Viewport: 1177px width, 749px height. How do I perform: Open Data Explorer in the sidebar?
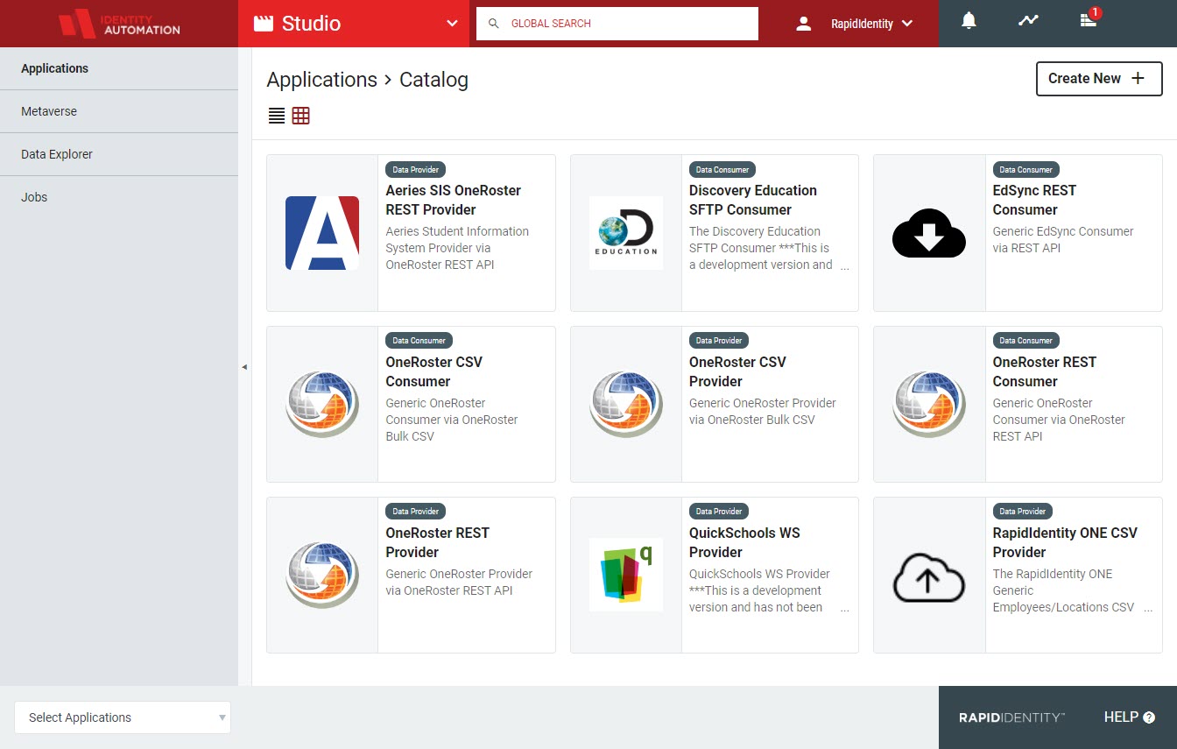tap(119, 154)
